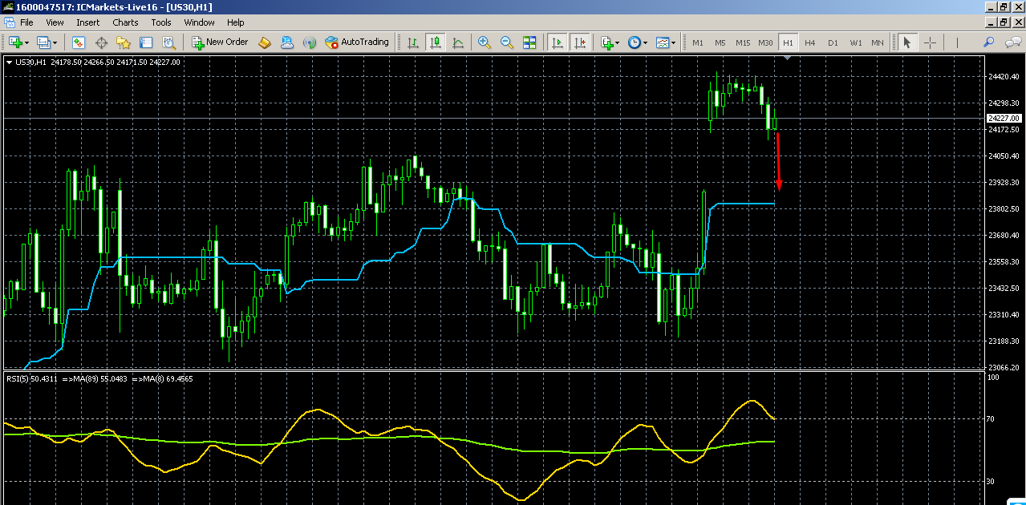The image size is (1026, 505).
Task: Toggle the AutoTrading button
Action: pos(357,42)
